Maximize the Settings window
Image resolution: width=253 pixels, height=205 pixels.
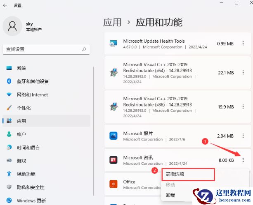pos(236,2)
